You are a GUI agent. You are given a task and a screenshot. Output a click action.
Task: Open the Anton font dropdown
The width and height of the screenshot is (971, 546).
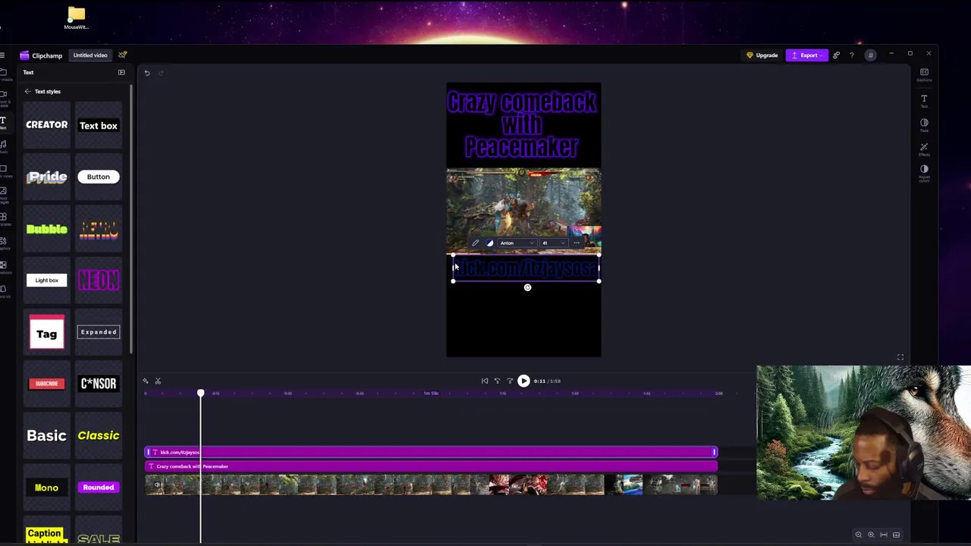point(517,243)
